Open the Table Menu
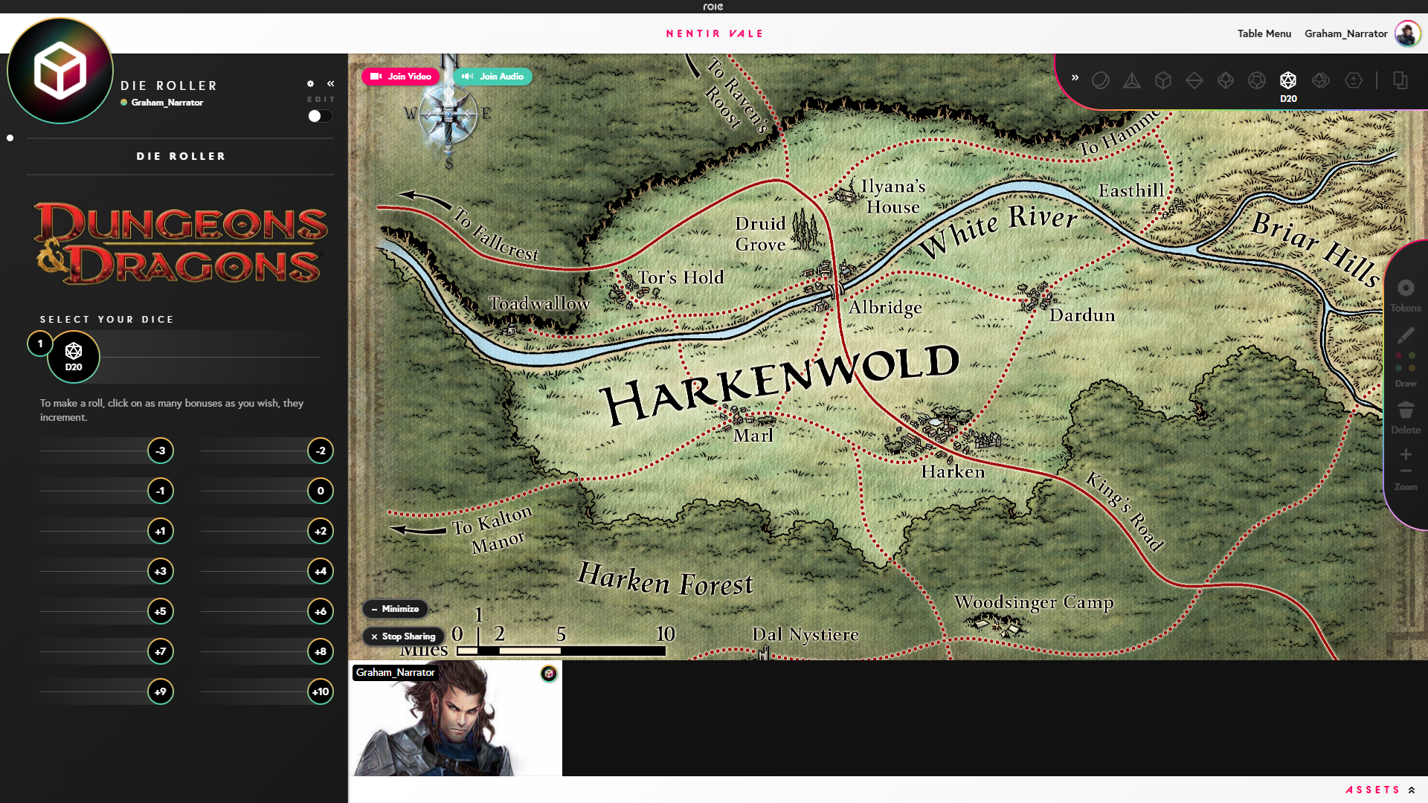This screenshot has height=803, width=1428. tap(1264, 33)
